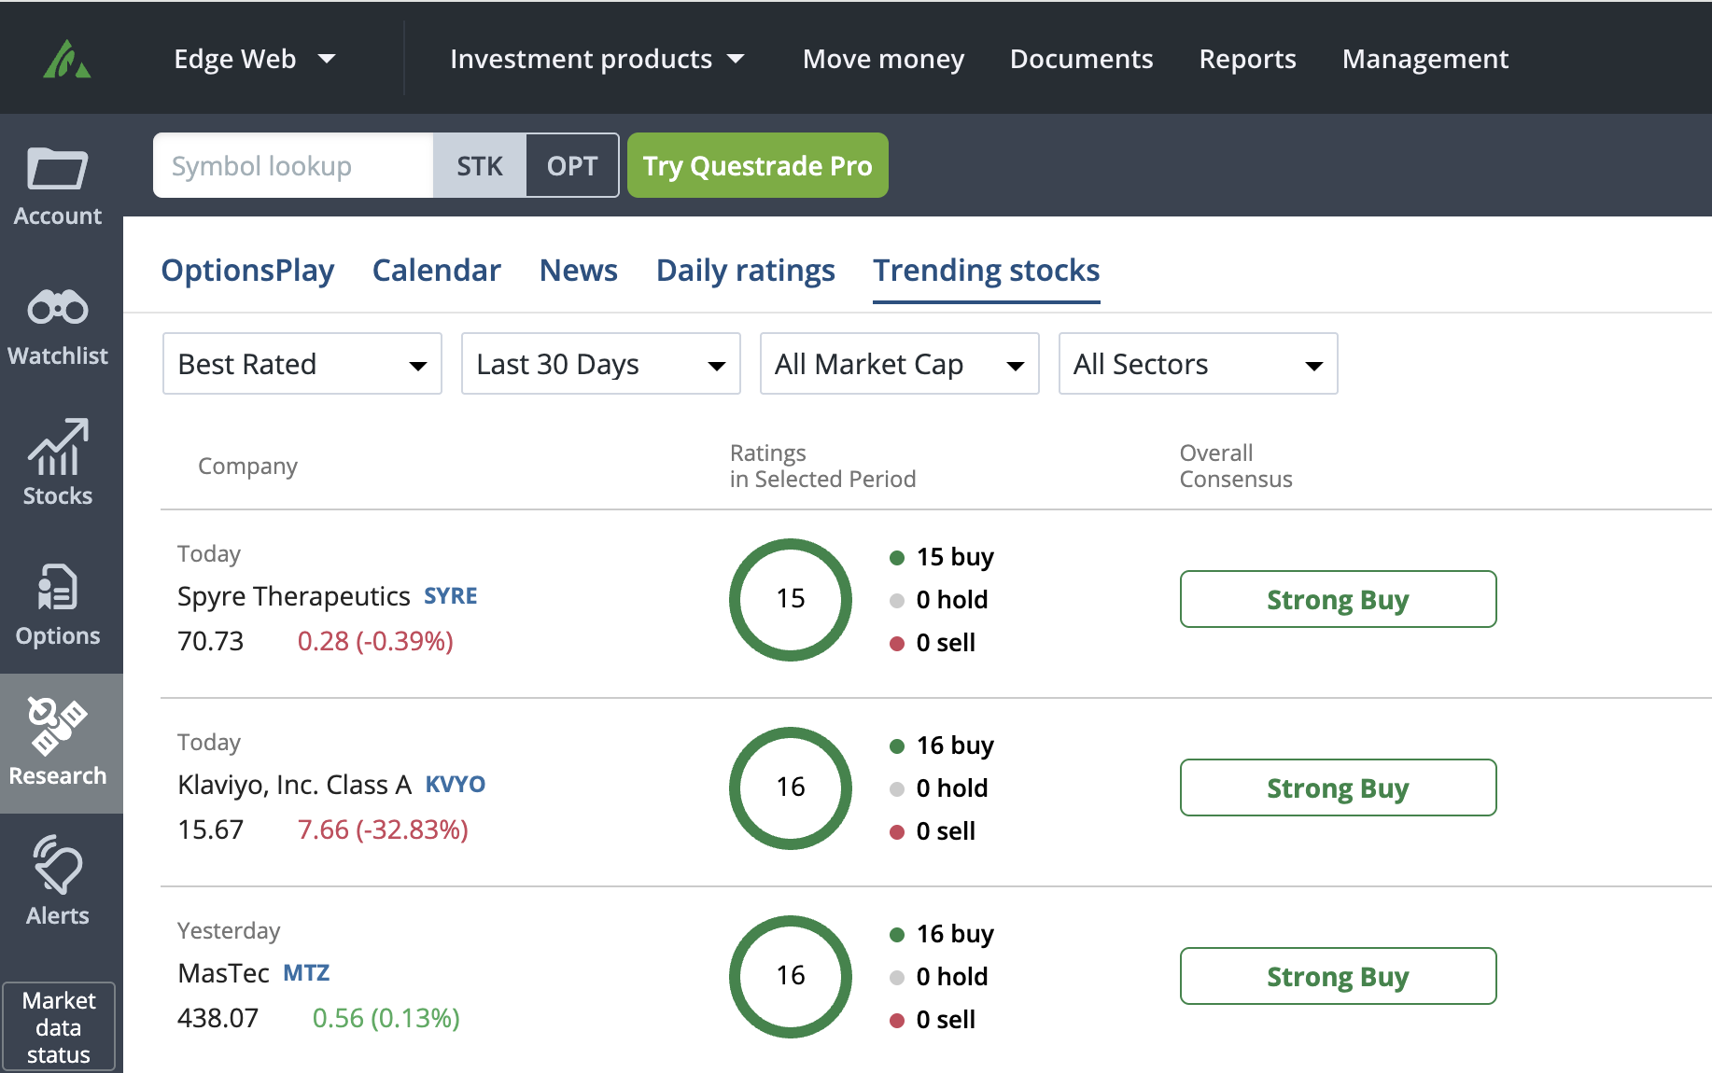The height and width of the screenshot is (1073, 1712).
Task: Click the Questrade green logo
Action: click(x=66, y=59)
